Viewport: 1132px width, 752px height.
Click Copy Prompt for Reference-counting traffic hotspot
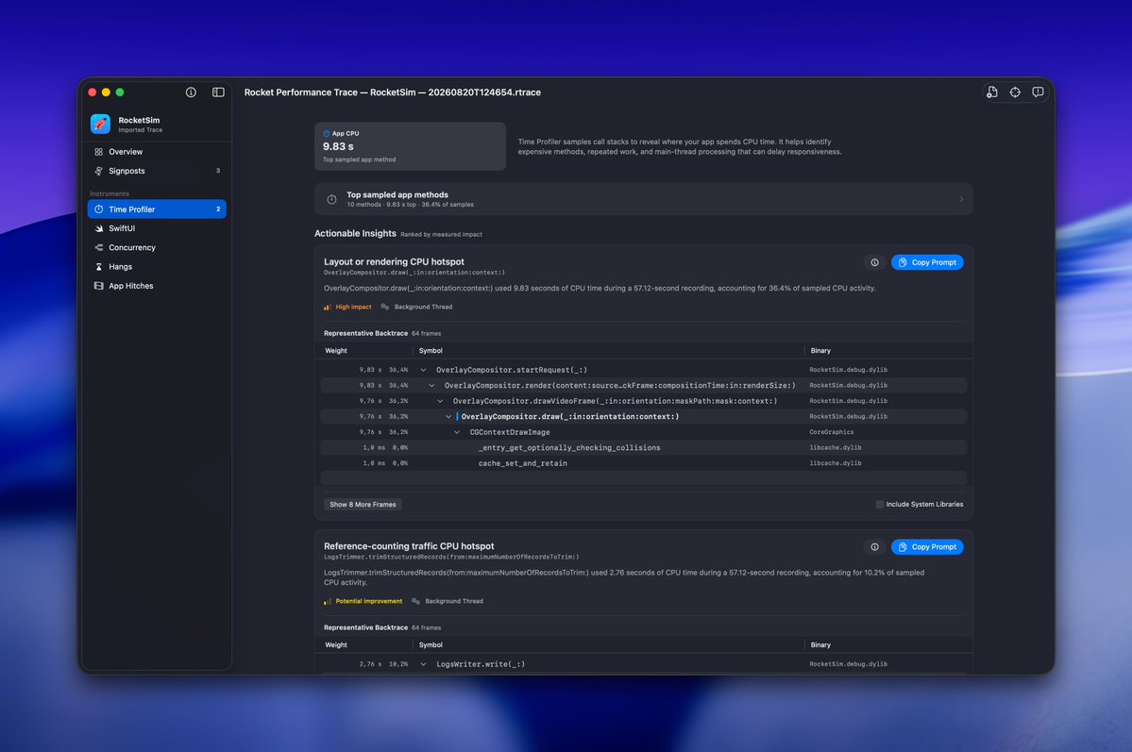[927, 547]
